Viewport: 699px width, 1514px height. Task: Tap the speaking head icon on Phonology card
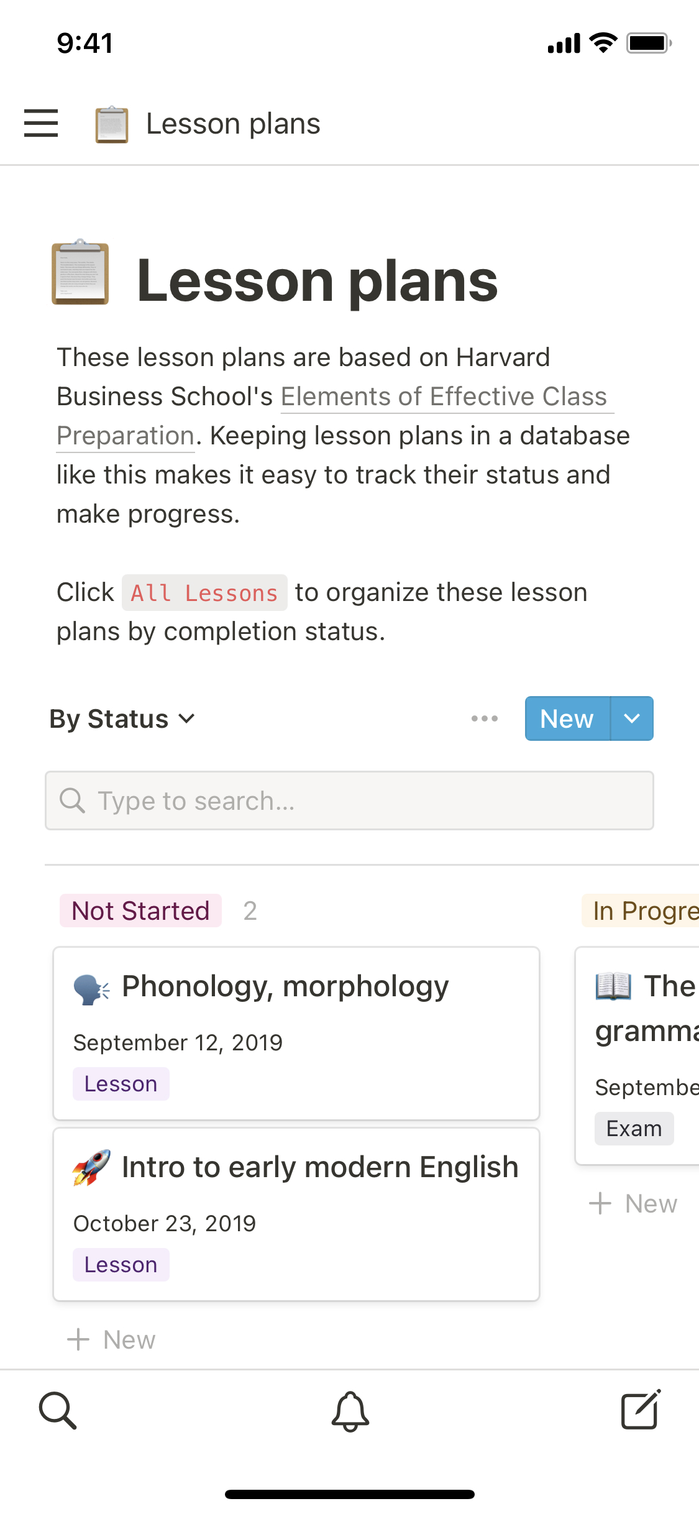click(x=91, y=988)
